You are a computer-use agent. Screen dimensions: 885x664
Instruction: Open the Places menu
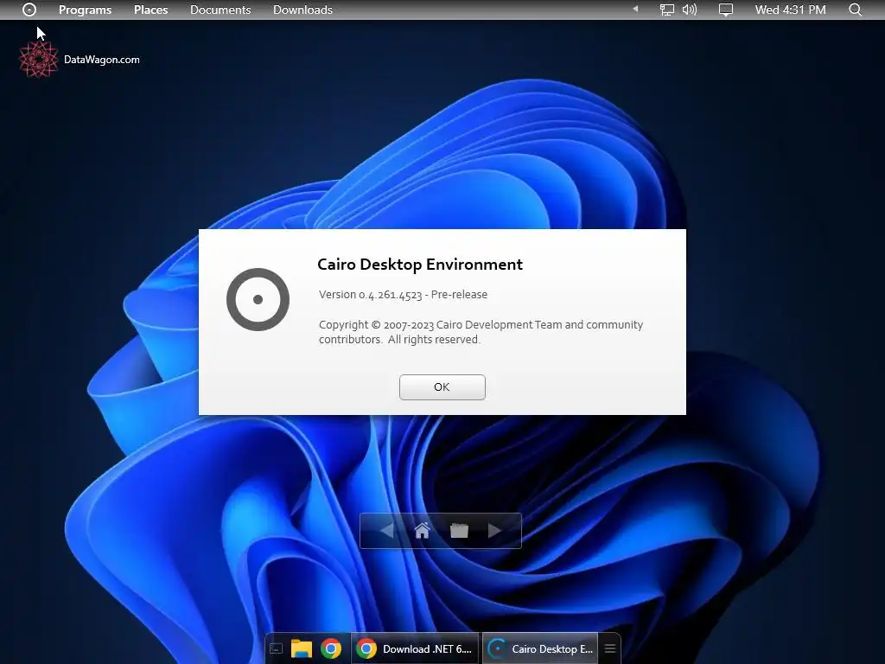tap(150, 10)
